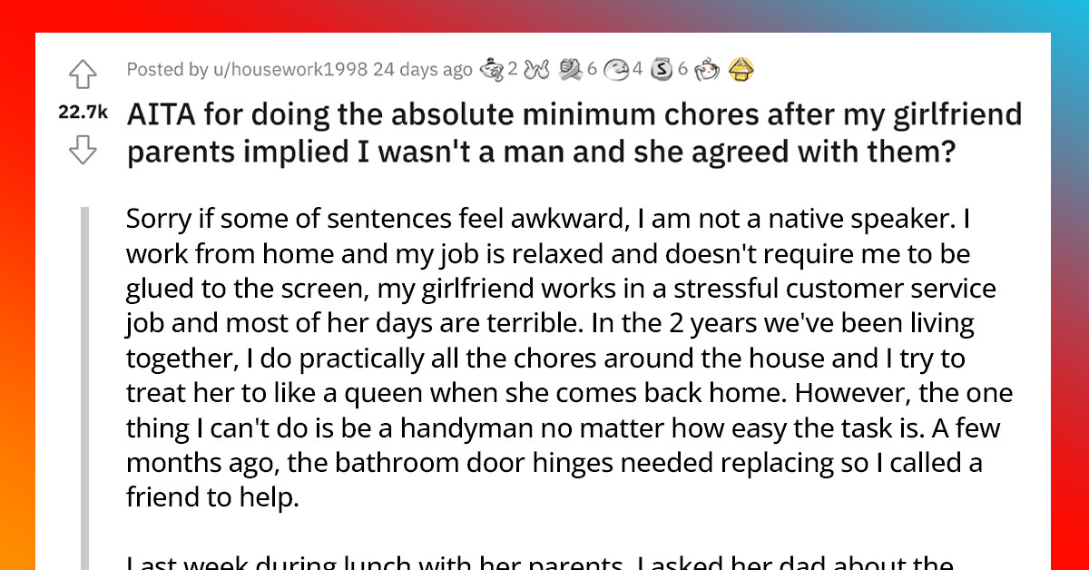Click the '6' count beside the helping hands award

coord(592,70)
